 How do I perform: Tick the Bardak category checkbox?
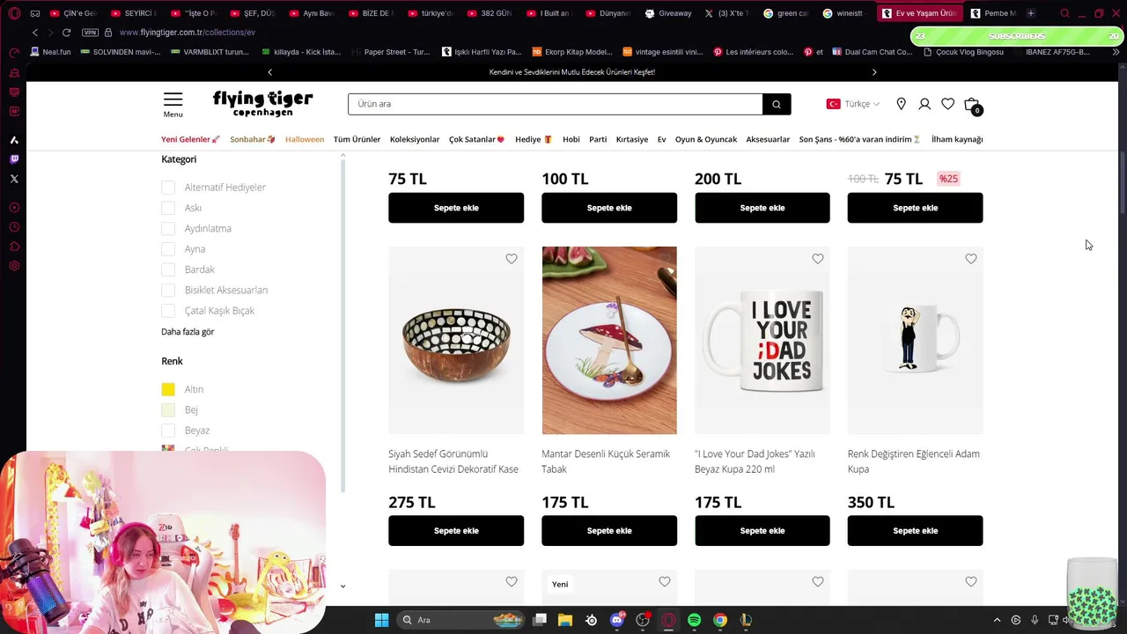pyautogui.click(x=168, y=269)
